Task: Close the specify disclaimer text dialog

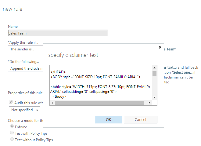Action: pyautogui.click(x=160, y=47)
